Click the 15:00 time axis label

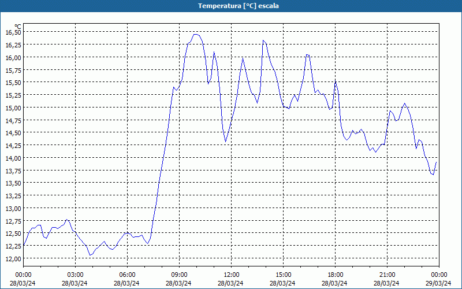(283, 275)
